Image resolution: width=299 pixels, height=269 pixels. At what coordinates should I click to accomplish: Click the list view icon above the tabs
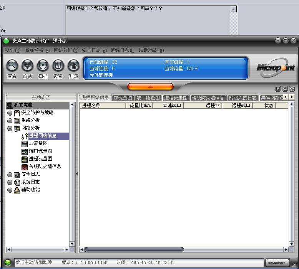click(278, 89)
